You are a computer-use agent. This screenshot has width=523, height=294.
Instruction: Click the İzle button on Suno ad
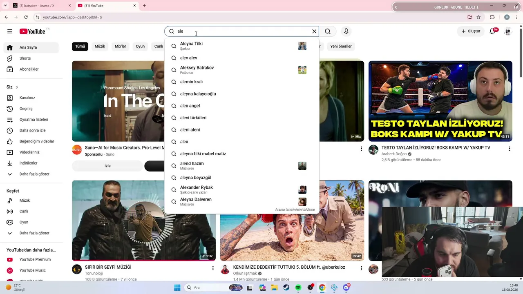[x=107, y=166]
